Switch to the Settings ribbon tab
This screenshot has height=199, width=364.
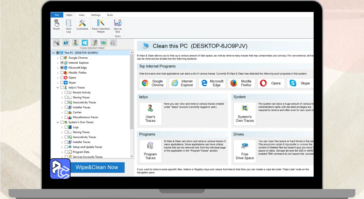pos(96,15)
